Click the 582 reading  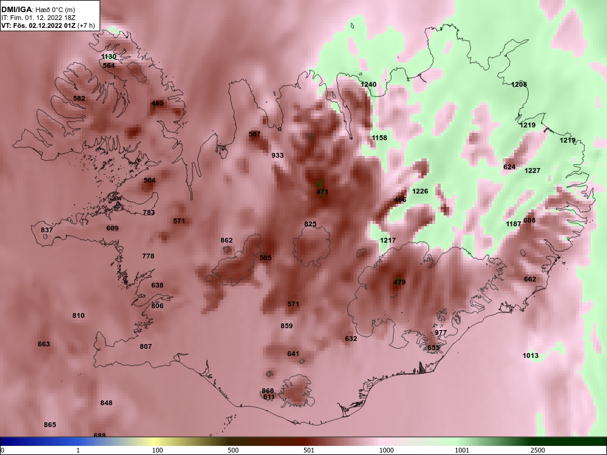(79, 98)
